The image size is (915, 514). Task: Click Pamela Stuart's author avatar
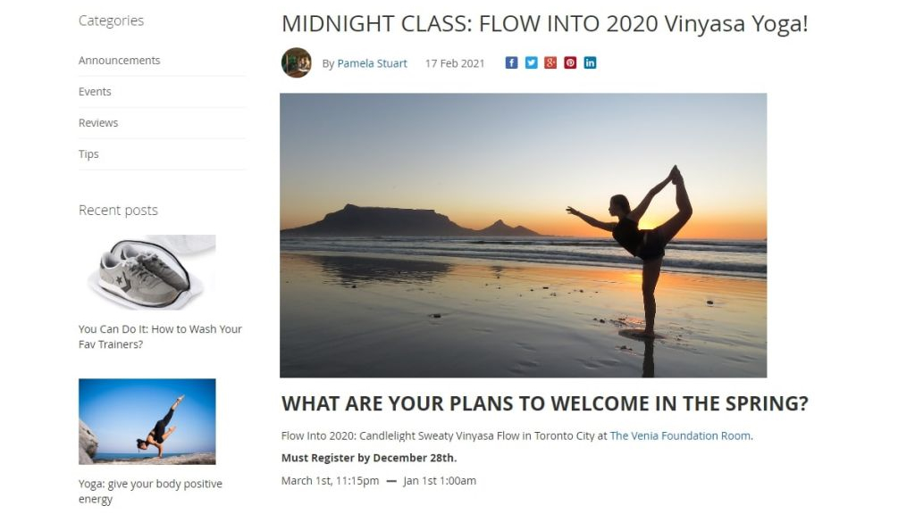click(x=297, y=63)
